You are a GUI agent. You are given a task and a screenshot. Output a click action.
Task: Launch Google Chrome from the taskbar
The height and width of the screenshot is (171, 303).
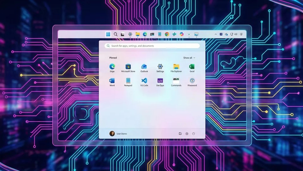click(x=167, y=35)
